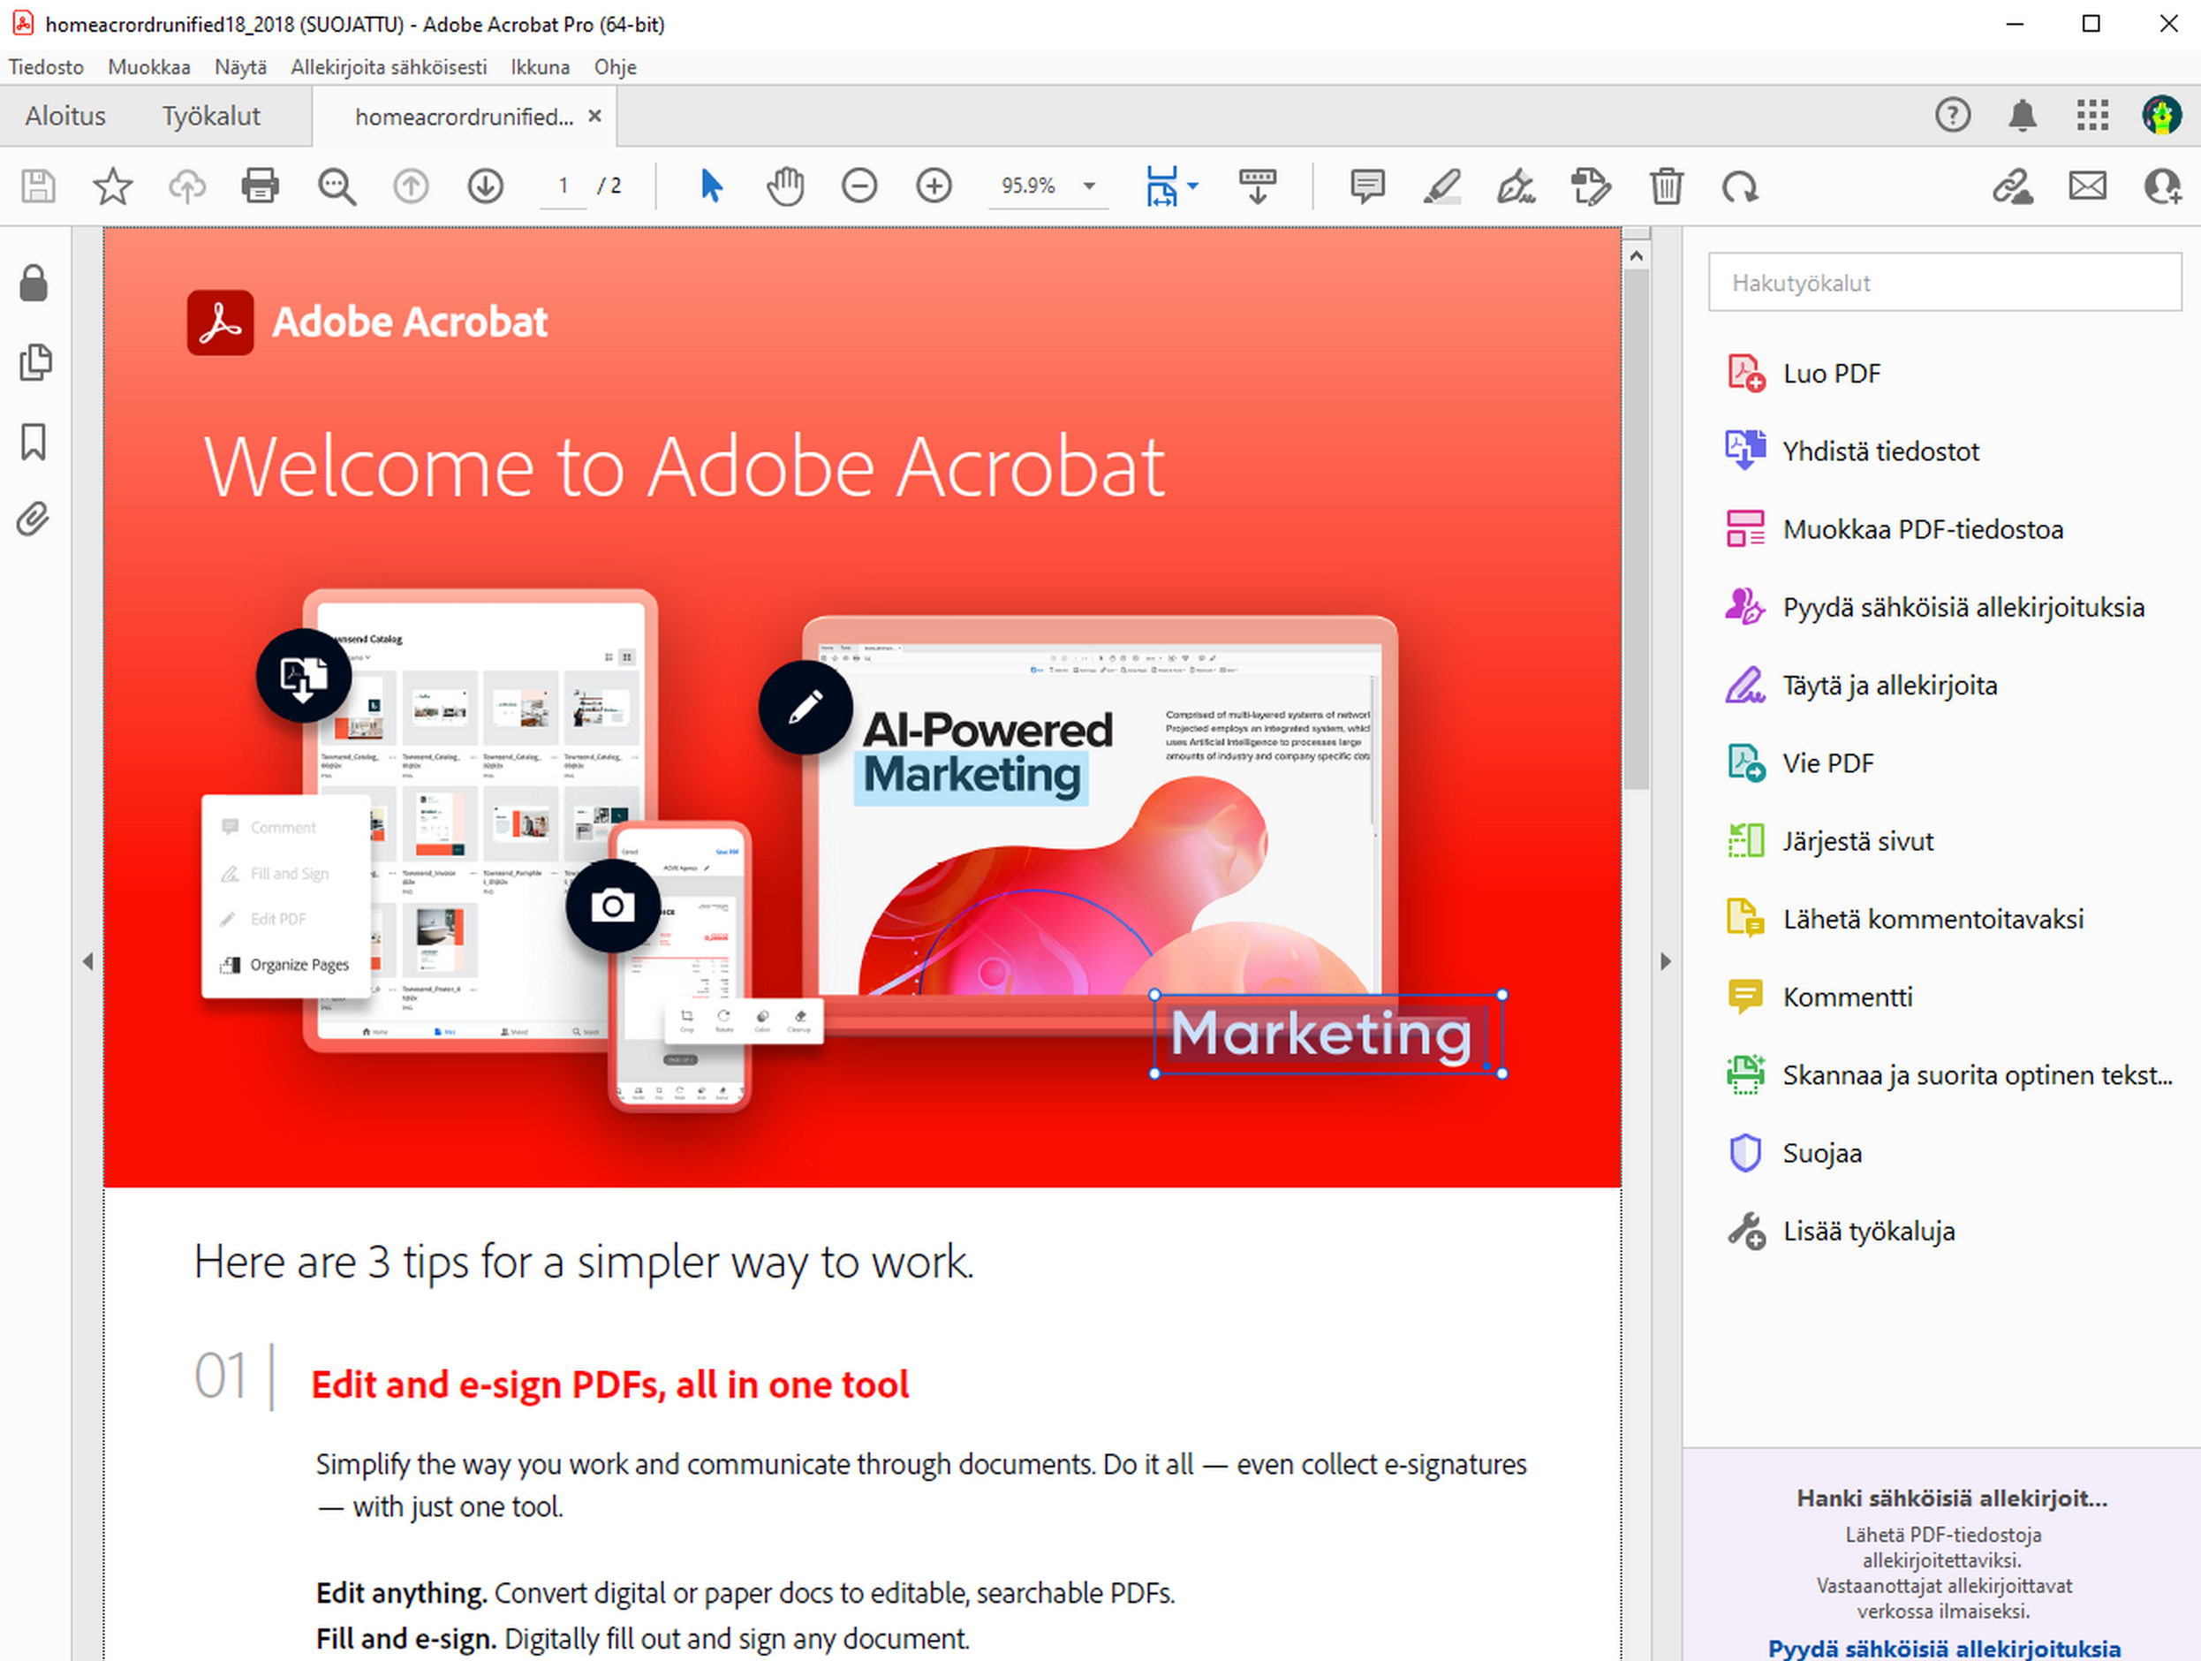Click the Star favorite file icon

click(x=112, y=186)
